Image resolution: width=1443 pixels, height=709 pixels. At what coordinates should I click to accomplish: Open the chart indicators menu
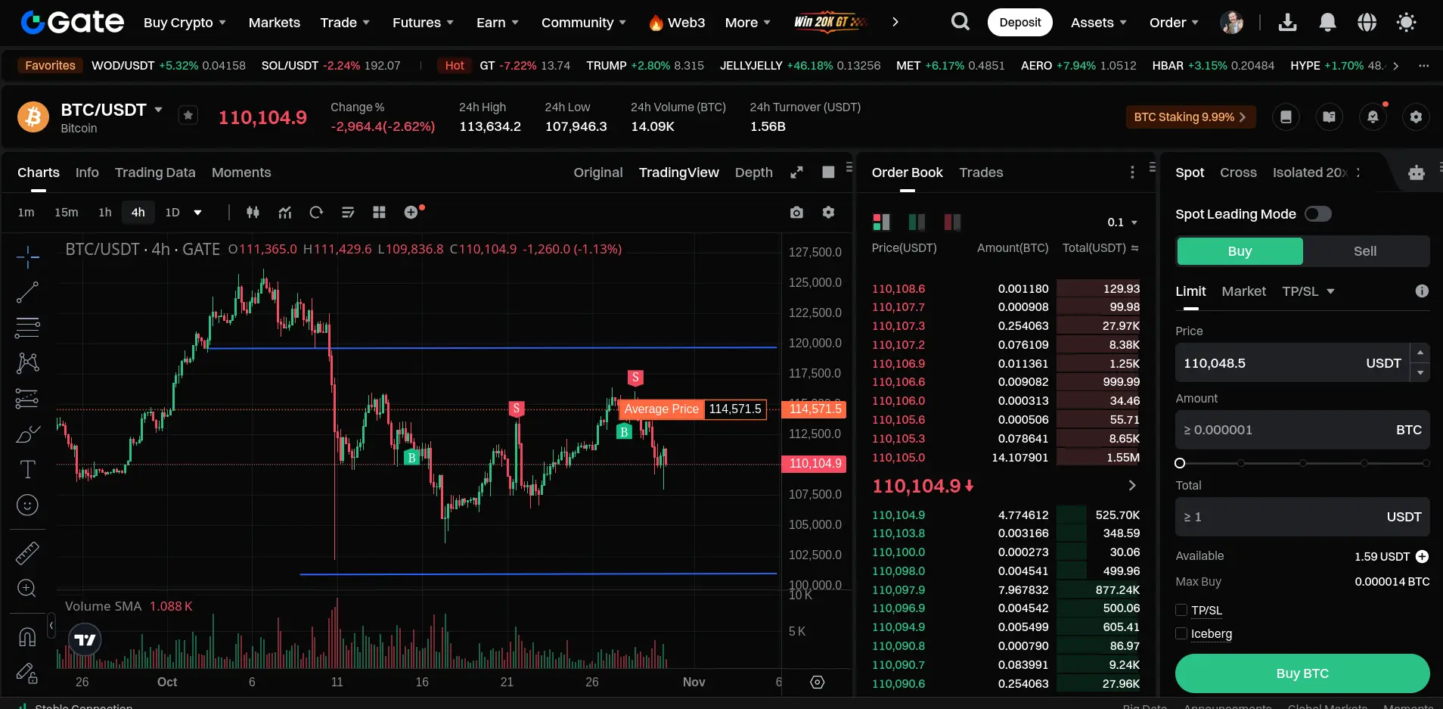point(284,213)
